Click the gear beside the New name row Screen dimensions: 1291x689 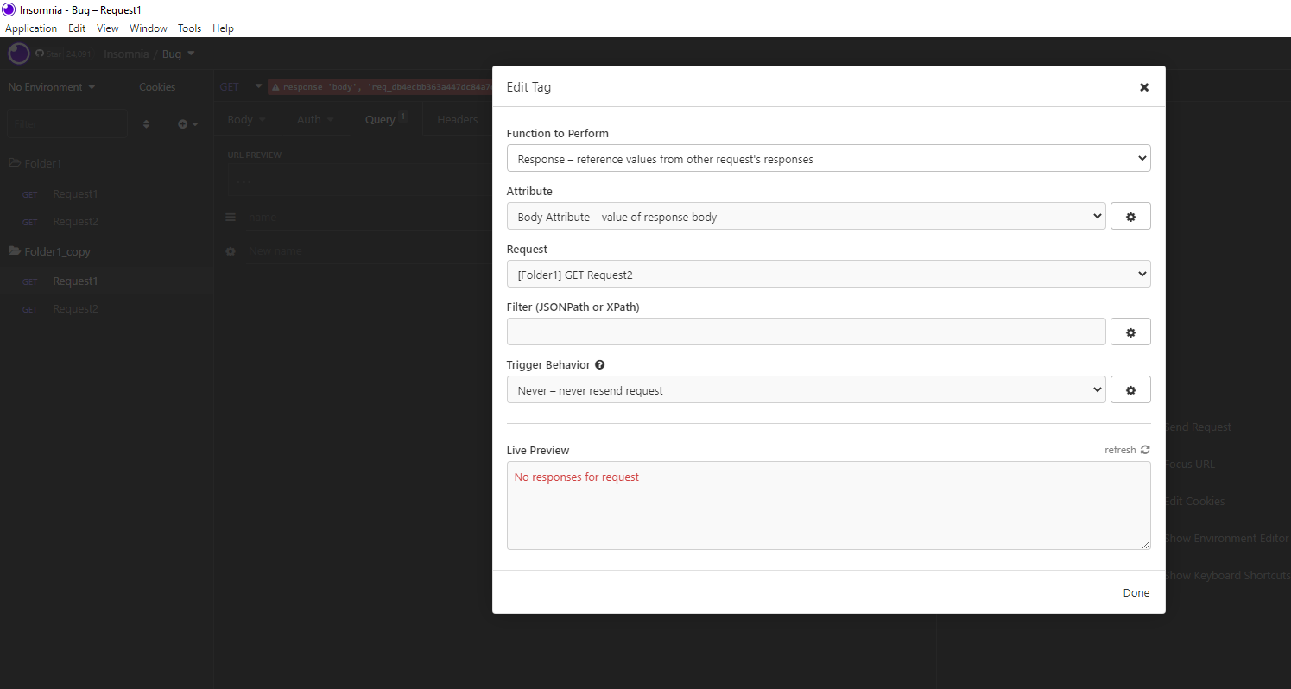[231, 250]
